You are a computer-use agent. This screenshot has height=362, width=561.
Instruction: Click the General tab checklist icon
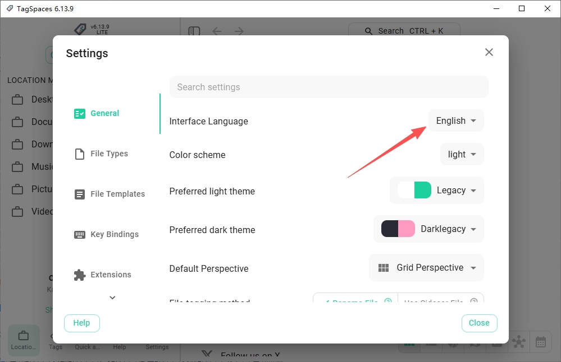coord(79,114)
